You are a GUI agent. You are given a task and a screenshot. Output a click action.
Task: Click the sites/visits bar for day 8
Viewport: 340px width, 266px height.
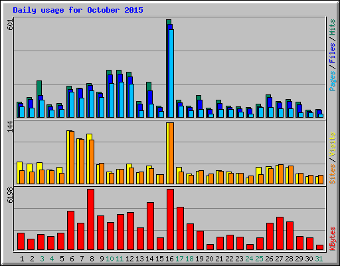pyautogui.click(x=90, y=159)
